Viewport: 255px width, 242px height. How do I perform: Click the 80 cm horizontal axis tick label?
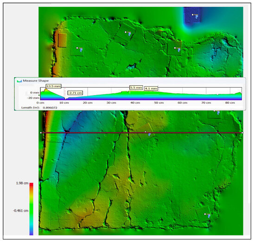click(x=230, y=103)
